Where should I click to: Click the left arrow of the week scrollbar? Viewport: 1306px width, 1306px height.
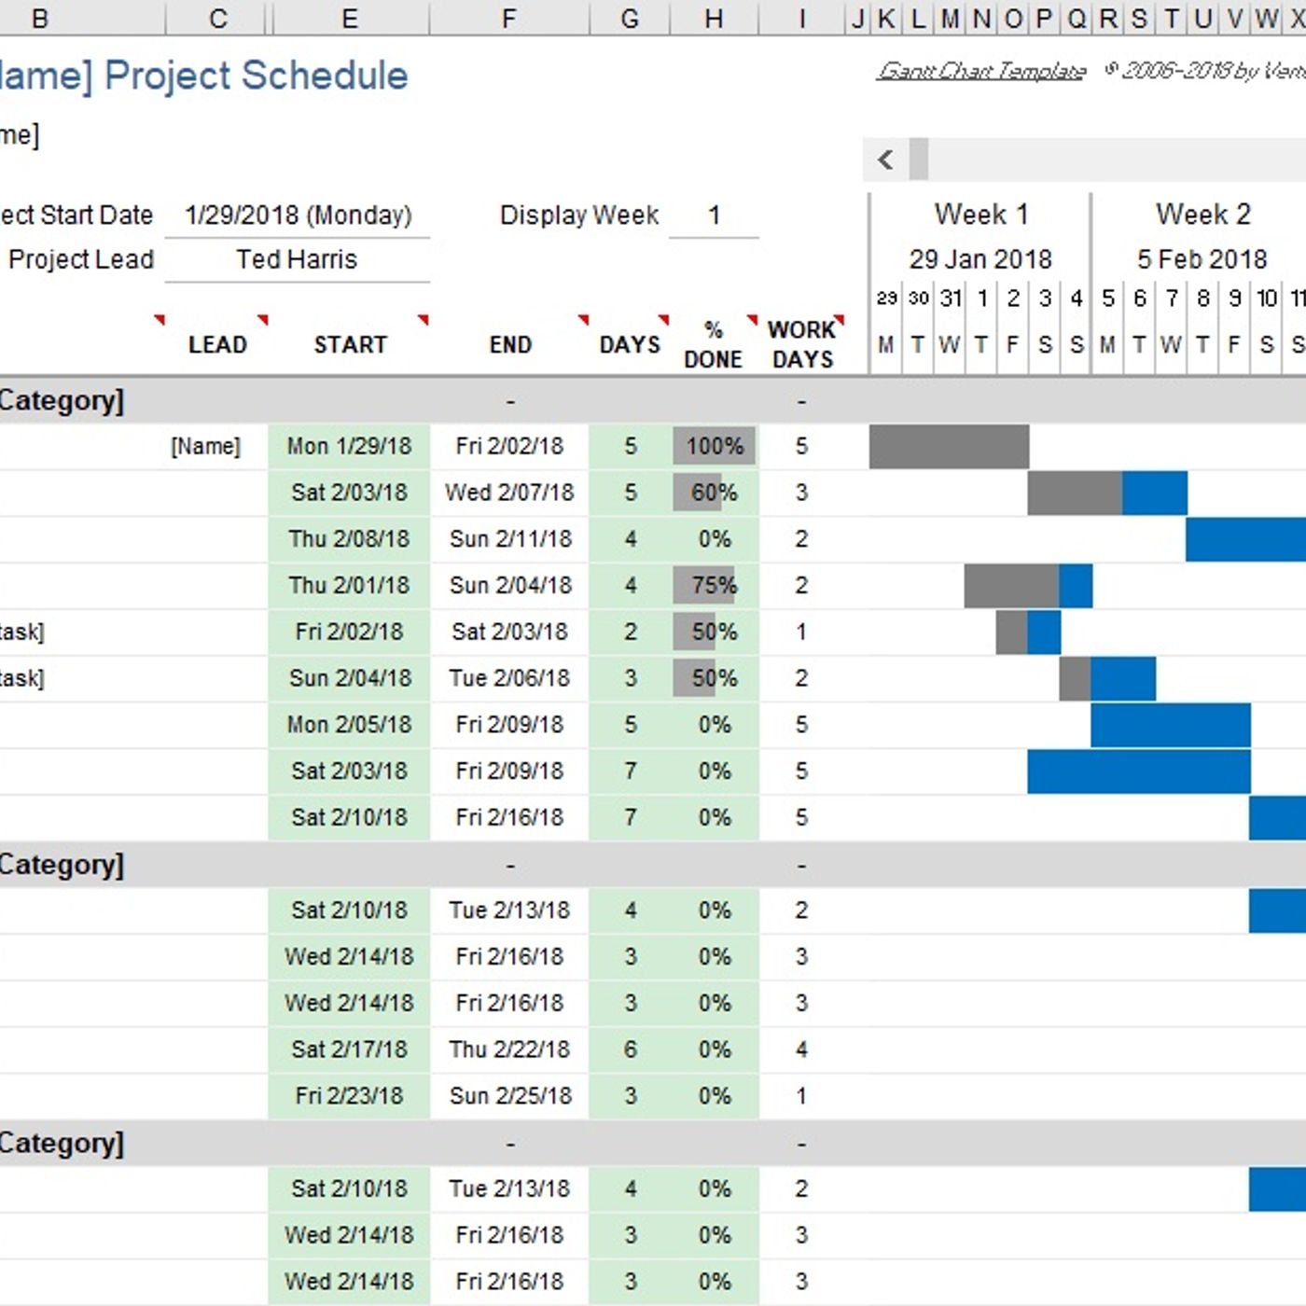(x=886, y=160)
